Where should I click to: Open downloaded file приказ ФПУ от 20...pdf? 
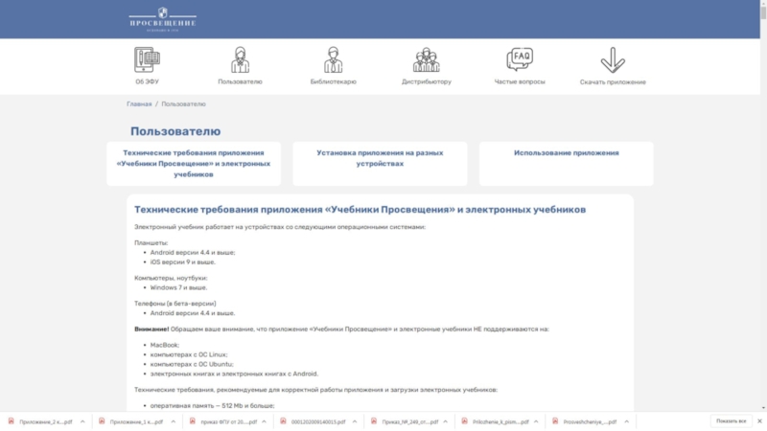click(x=228, y=421)
